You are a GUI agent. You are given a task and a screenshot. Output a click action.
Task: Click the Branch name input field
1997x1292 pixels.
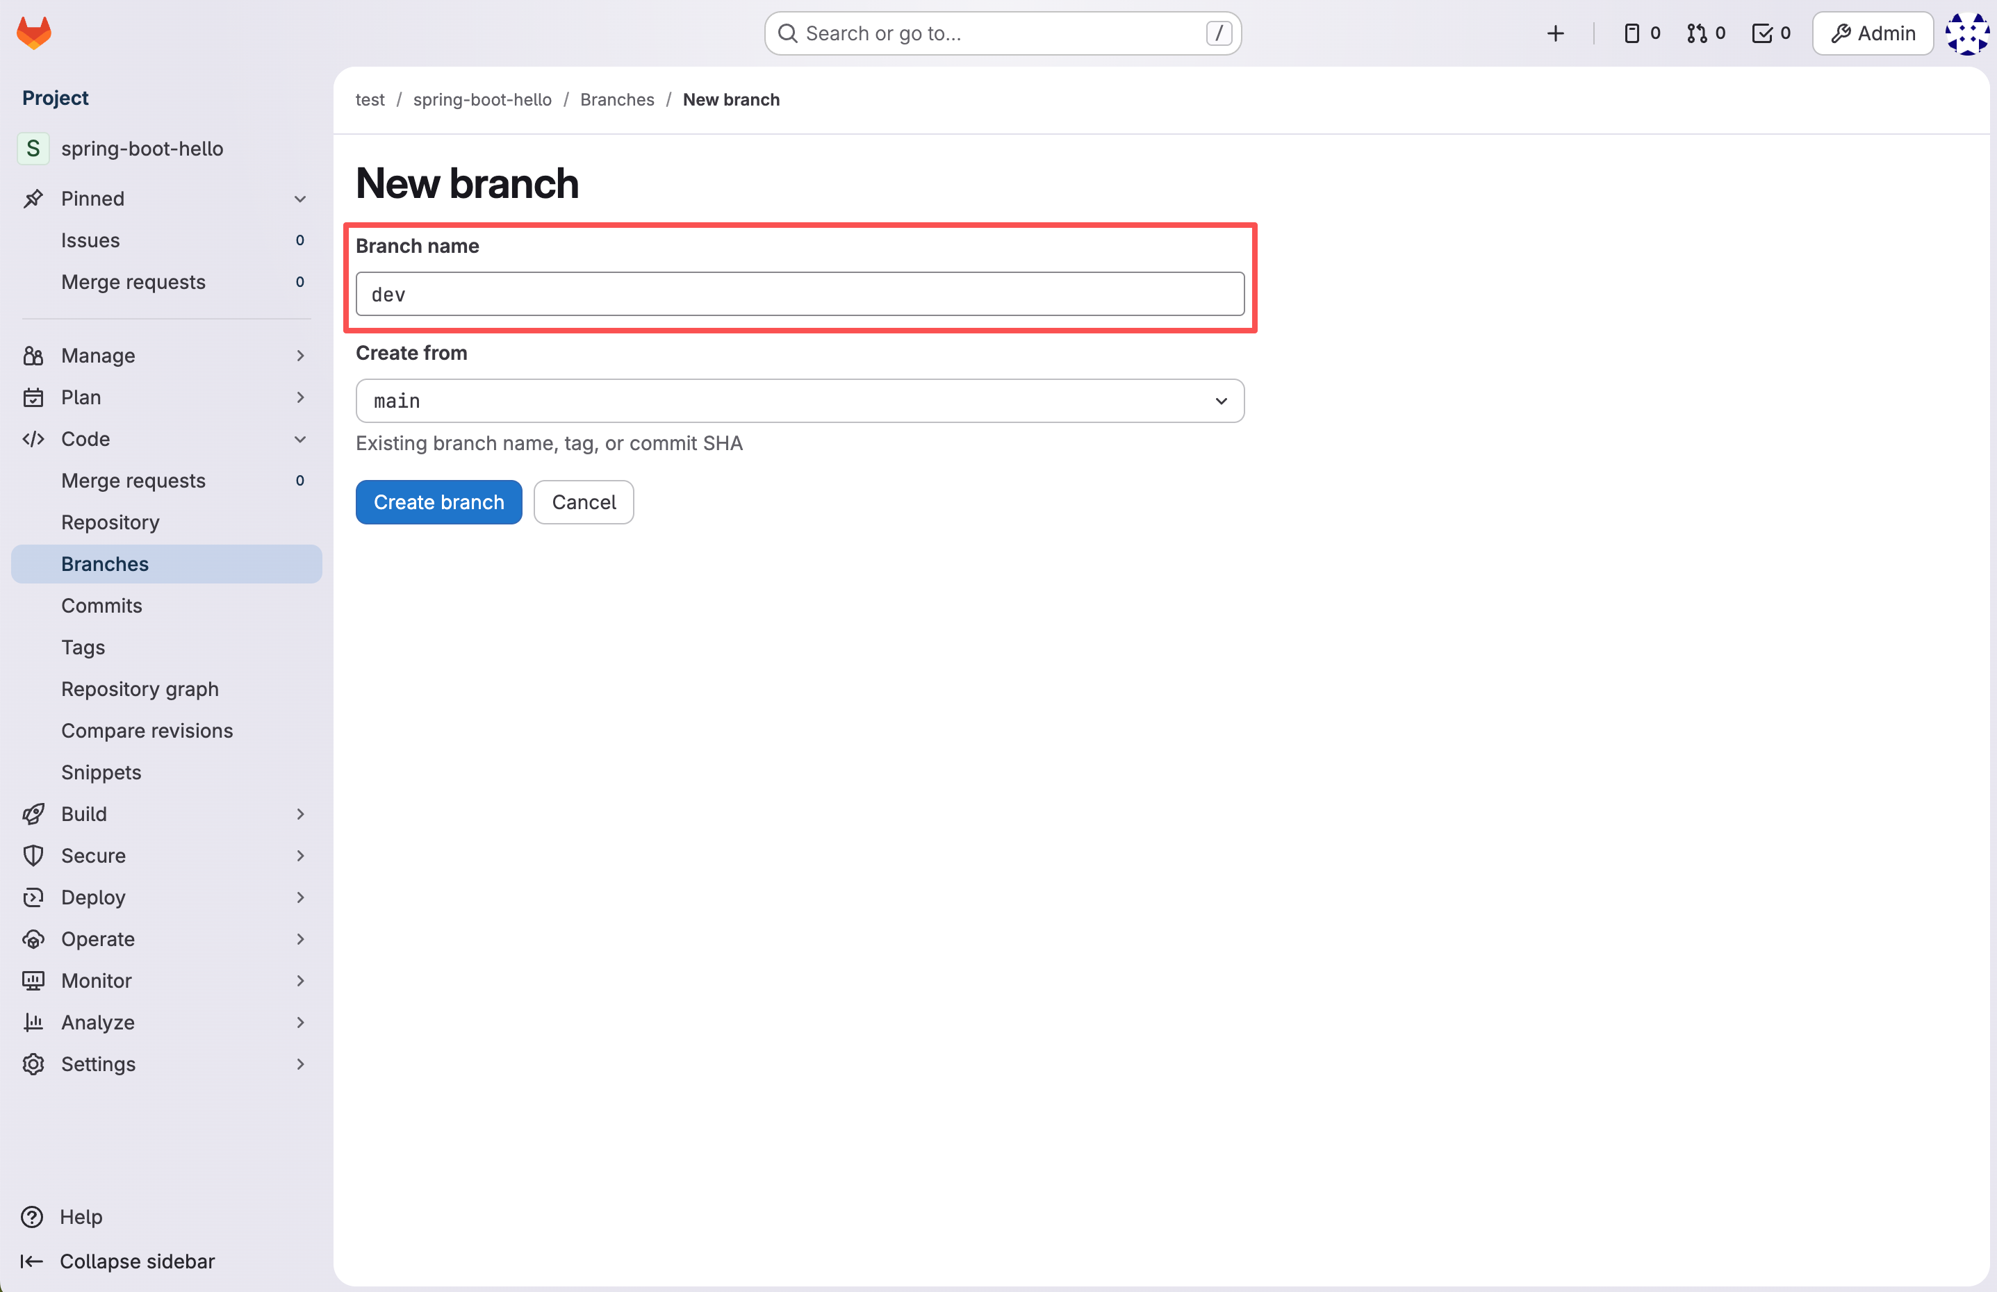799,295
